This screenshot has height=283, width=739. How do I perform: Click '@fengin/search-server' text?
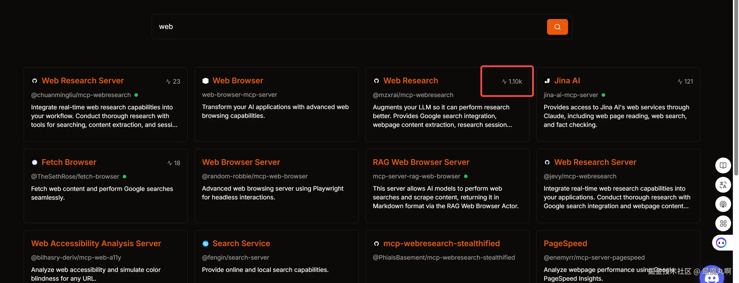236,258
